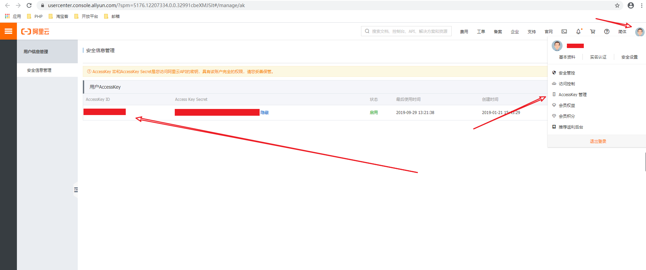Switch language via 简体
This screenshot has width=646, height=270.
622,31
